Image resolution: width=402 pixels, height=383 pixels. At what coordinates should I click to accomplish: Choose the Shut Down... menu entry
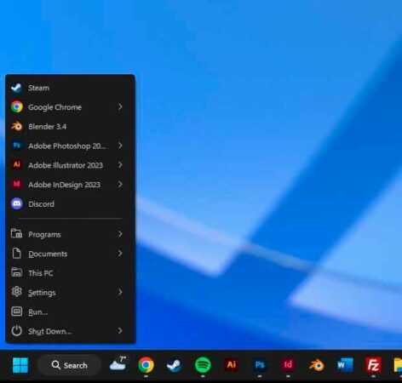point(70,331)
